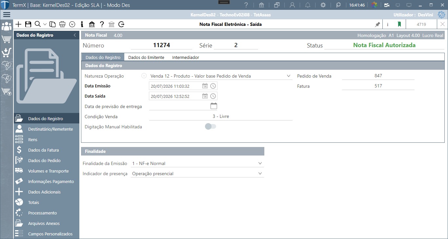
Task: Open the calendar picker for Data Emissão
Action: [x=205, y=86]
